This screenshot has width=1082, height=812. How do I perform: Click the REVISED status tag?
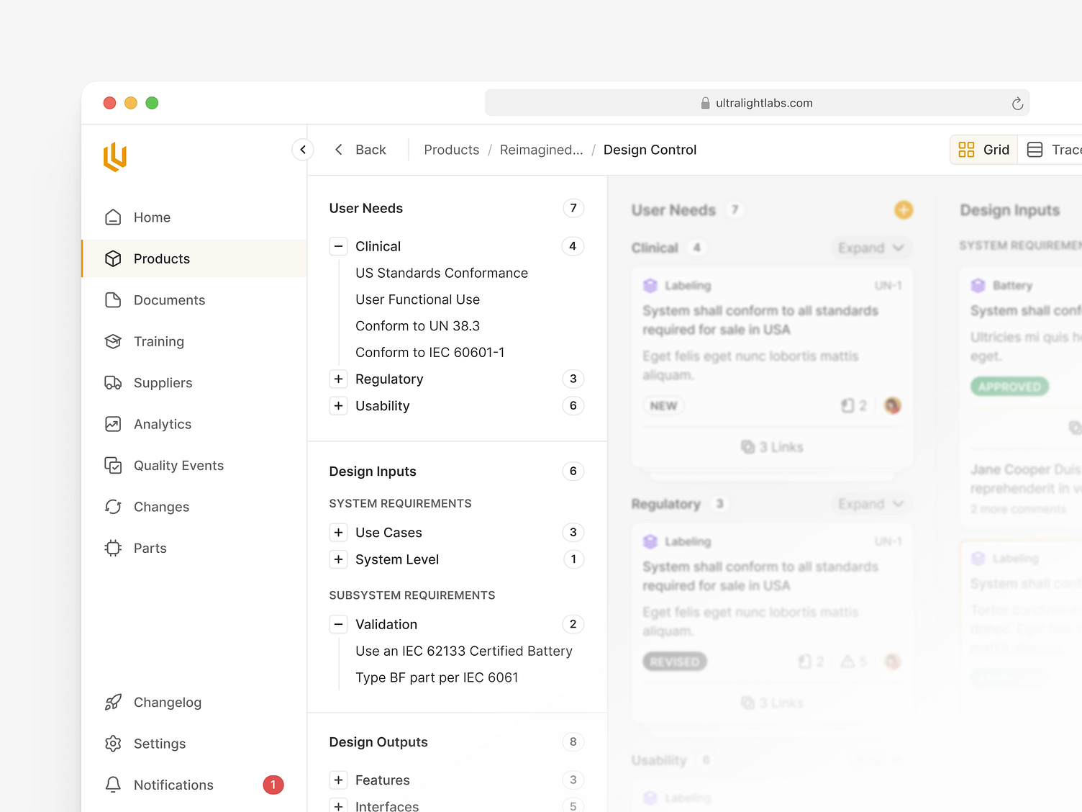pos(674,662)
